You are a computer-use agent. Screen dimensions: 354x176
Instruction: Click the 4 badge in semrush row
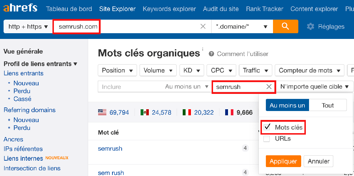(245, 148)
